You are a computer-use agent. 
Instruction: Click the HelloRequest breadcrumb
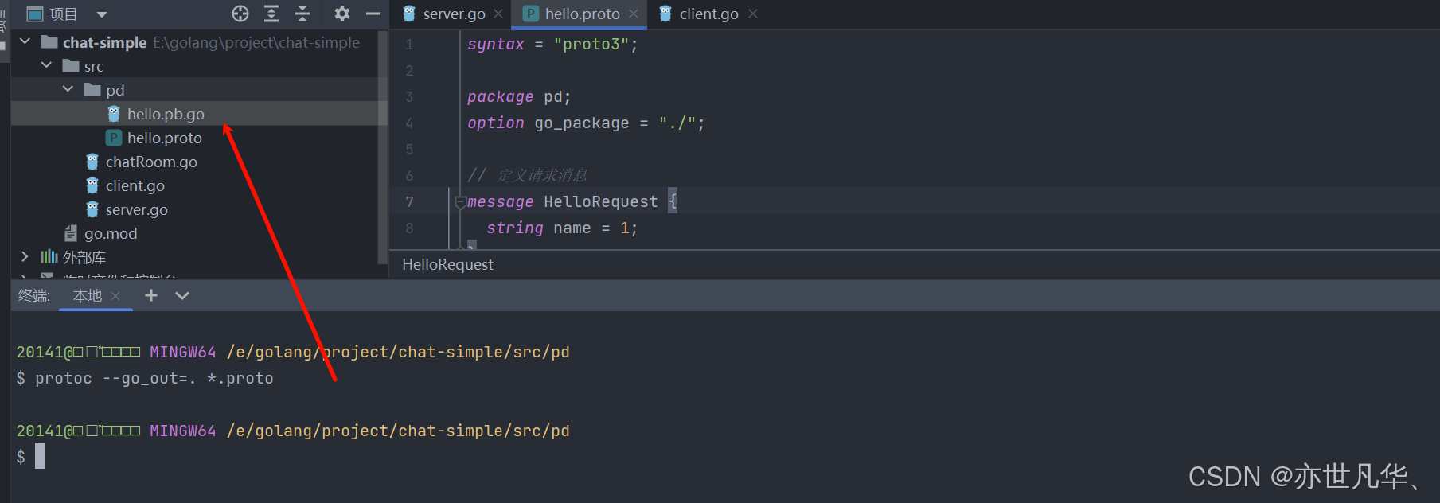(x=447, y=264)
